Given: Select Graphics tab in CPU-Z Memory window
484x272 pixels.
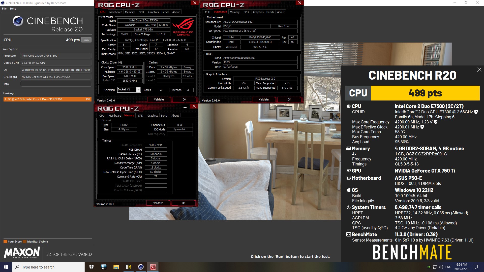Looking at the screenshot, I should [x=153, y=116].
